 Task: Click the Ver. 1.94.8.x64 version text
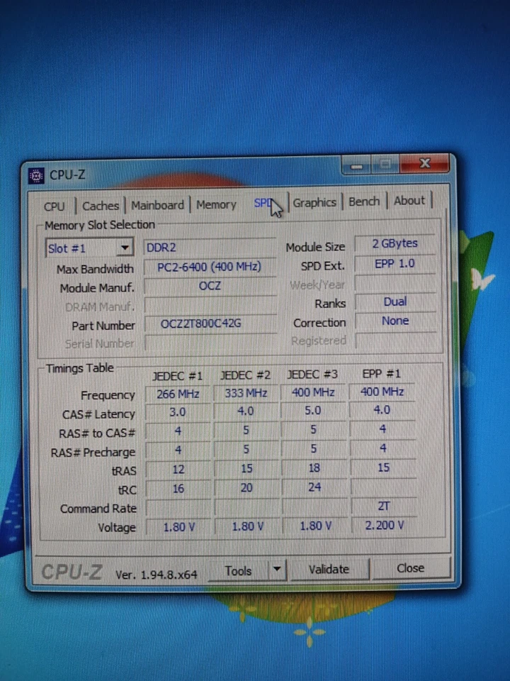156,575
